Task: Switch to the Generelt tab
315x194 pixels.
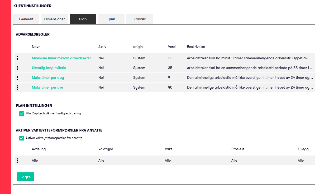Action: 26,19
